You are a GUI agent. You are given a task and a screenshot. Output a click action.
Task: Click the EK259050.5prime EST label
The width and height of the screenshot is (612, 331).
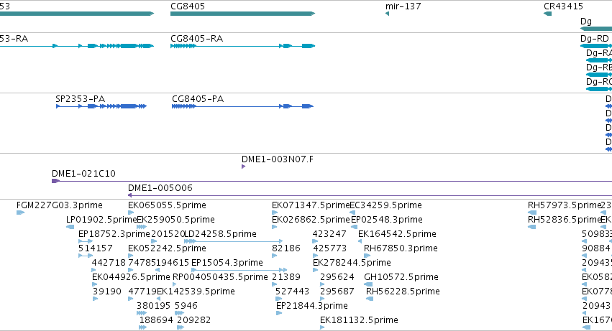click(x=175, y=220)
